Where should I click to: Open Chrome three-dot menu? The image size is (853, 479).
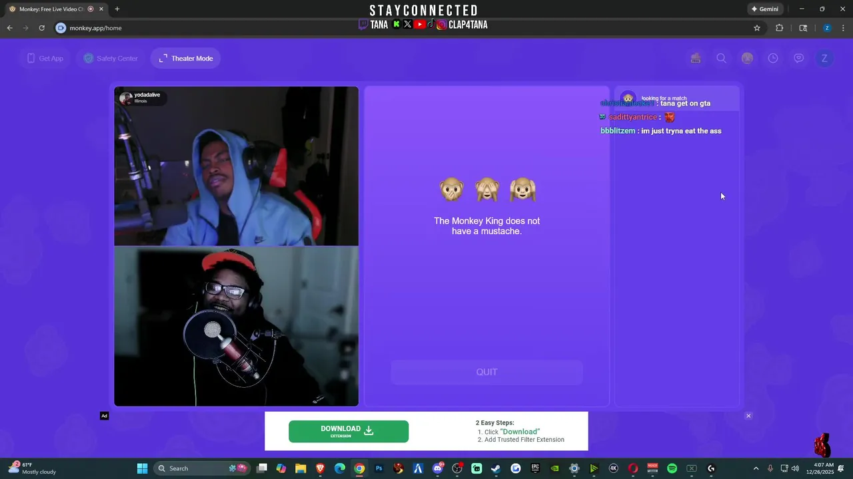click(x=843, y=28)
